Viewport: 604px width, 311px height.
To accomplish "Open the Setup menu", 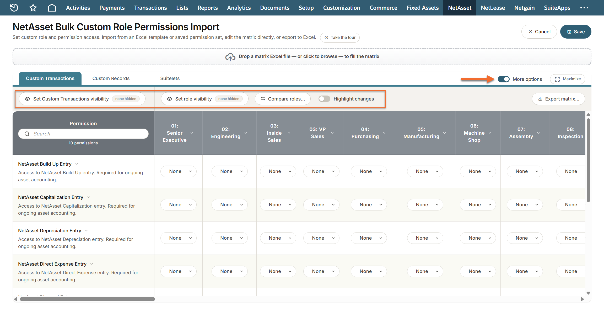I will 306,8.
